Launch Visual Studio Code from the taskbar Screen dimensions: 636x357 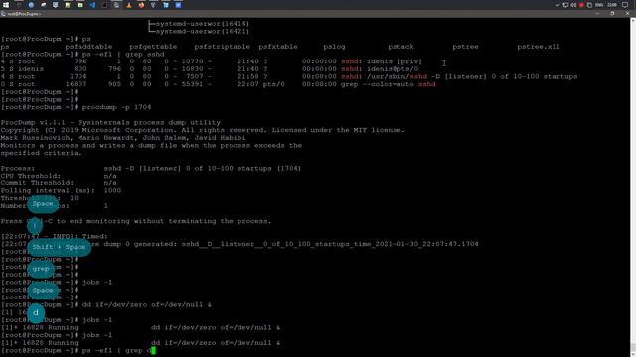[x=92, y=5]
